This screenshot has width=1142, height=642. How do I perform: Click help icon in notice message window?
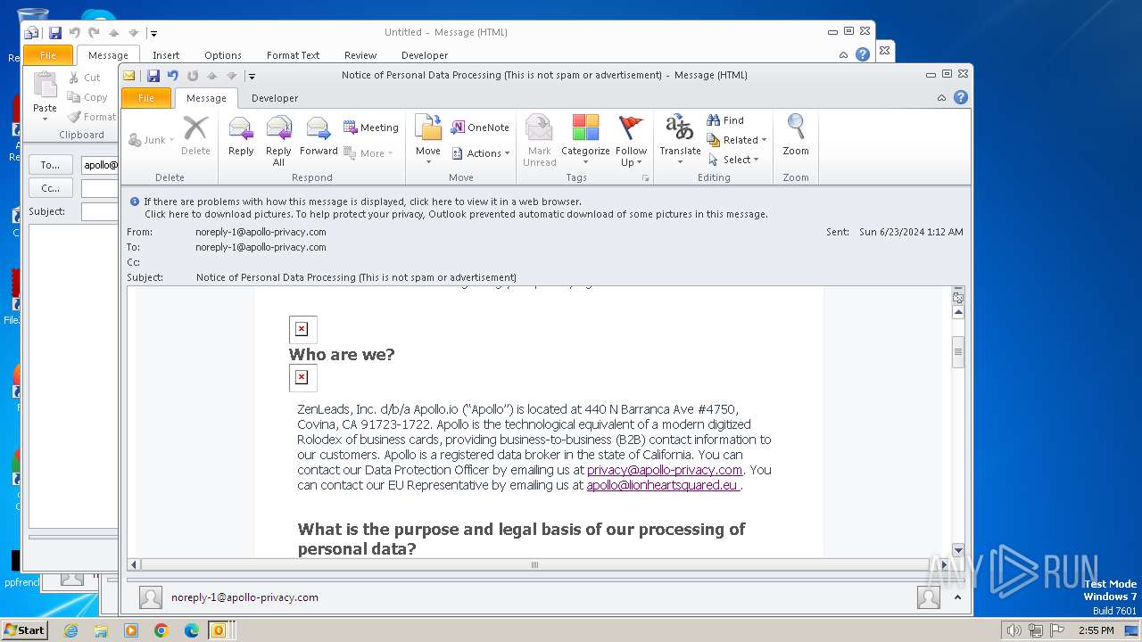(961, 97)
